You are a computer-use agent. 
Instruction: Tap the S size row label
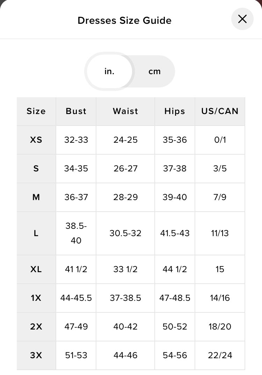pos(36,169)
